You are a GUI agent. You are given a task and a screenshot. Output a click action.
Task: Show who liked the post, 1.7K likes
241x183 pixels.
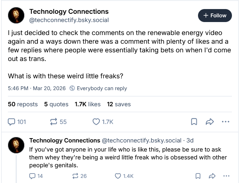tap(88, 104)
